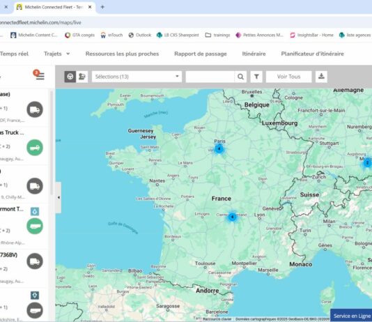Open the Trajets dropdown menu
Screen dimensions: 372x322
(x=57, y=54)
